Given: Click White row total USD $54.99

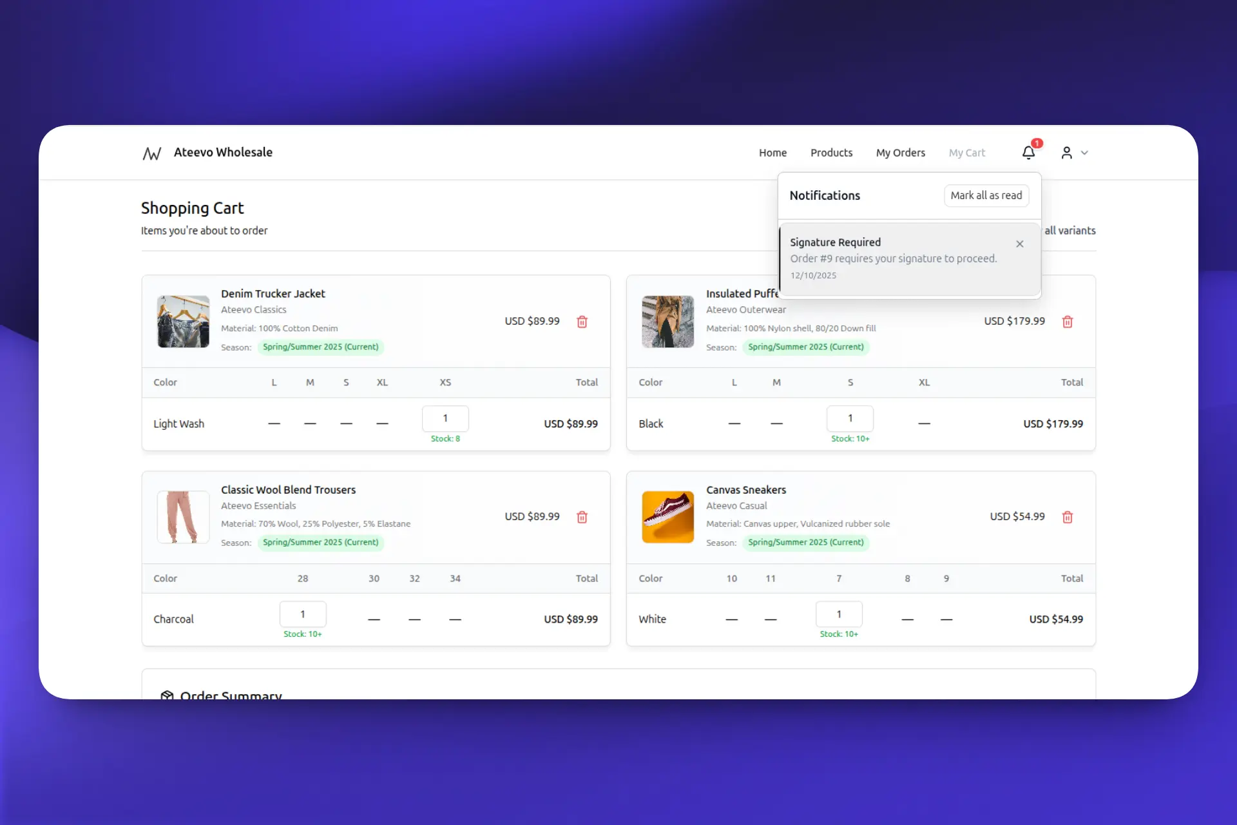Looking at the screenshot, I should point(1055,619).
